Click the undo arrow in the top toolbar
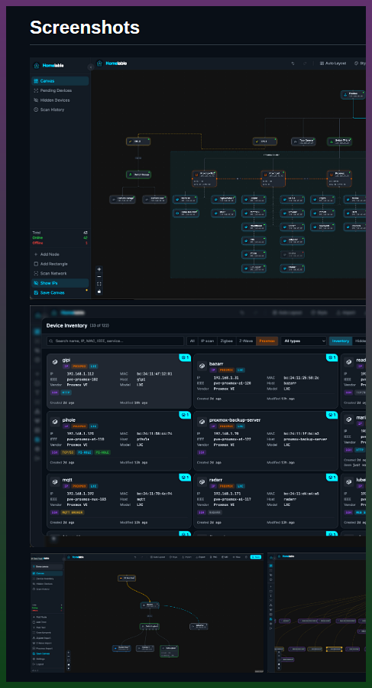Image resolution: width=372 pixels, height=688 pixels. [x=293, y=64]
